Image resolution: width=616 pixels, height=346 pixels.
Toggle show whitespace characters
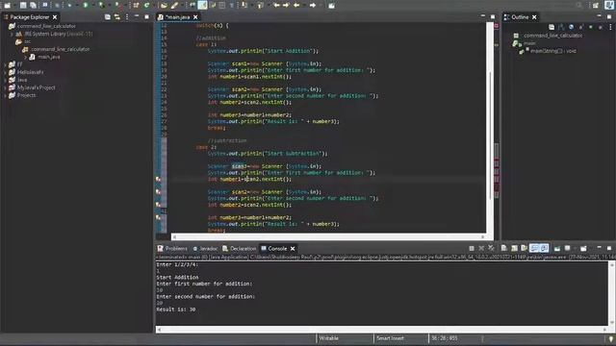(x=232, y=6)
